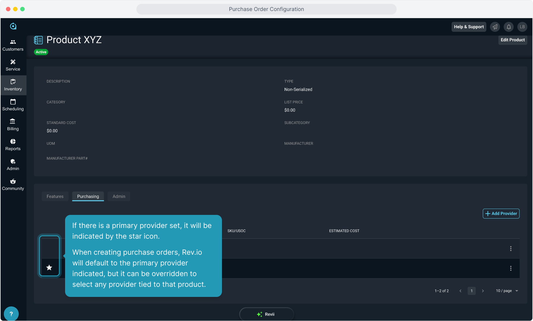Go to Scheduling in the sidebar
This screenshot has width=533, height=321.
[x=13, y=105]
